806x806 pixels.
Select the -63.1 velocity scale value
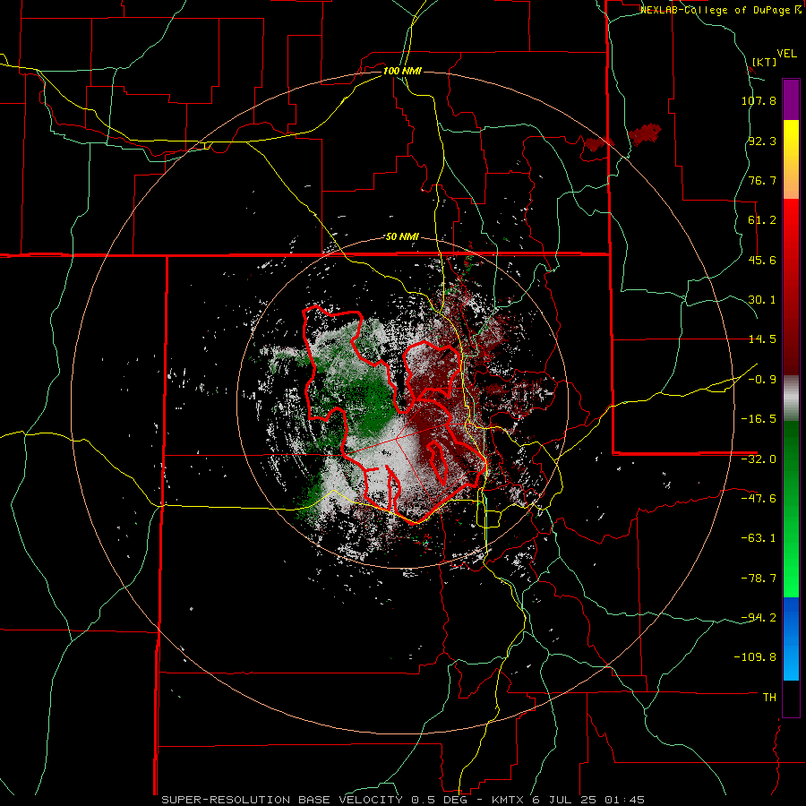click(x=759, y=538)
